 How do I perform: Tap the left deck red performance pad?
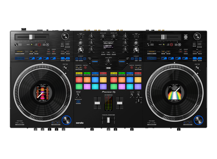[79, 80]
